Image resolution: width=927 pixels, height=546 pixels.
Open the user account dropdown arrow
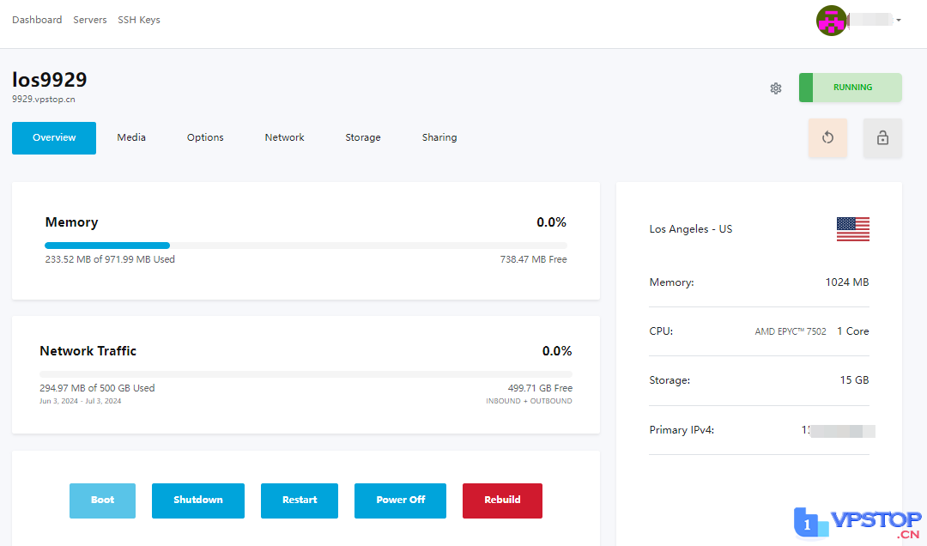(898, 20)
